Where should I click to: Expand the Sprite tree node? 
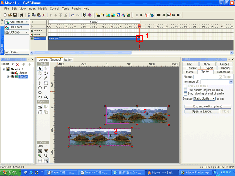coord(8,76)
